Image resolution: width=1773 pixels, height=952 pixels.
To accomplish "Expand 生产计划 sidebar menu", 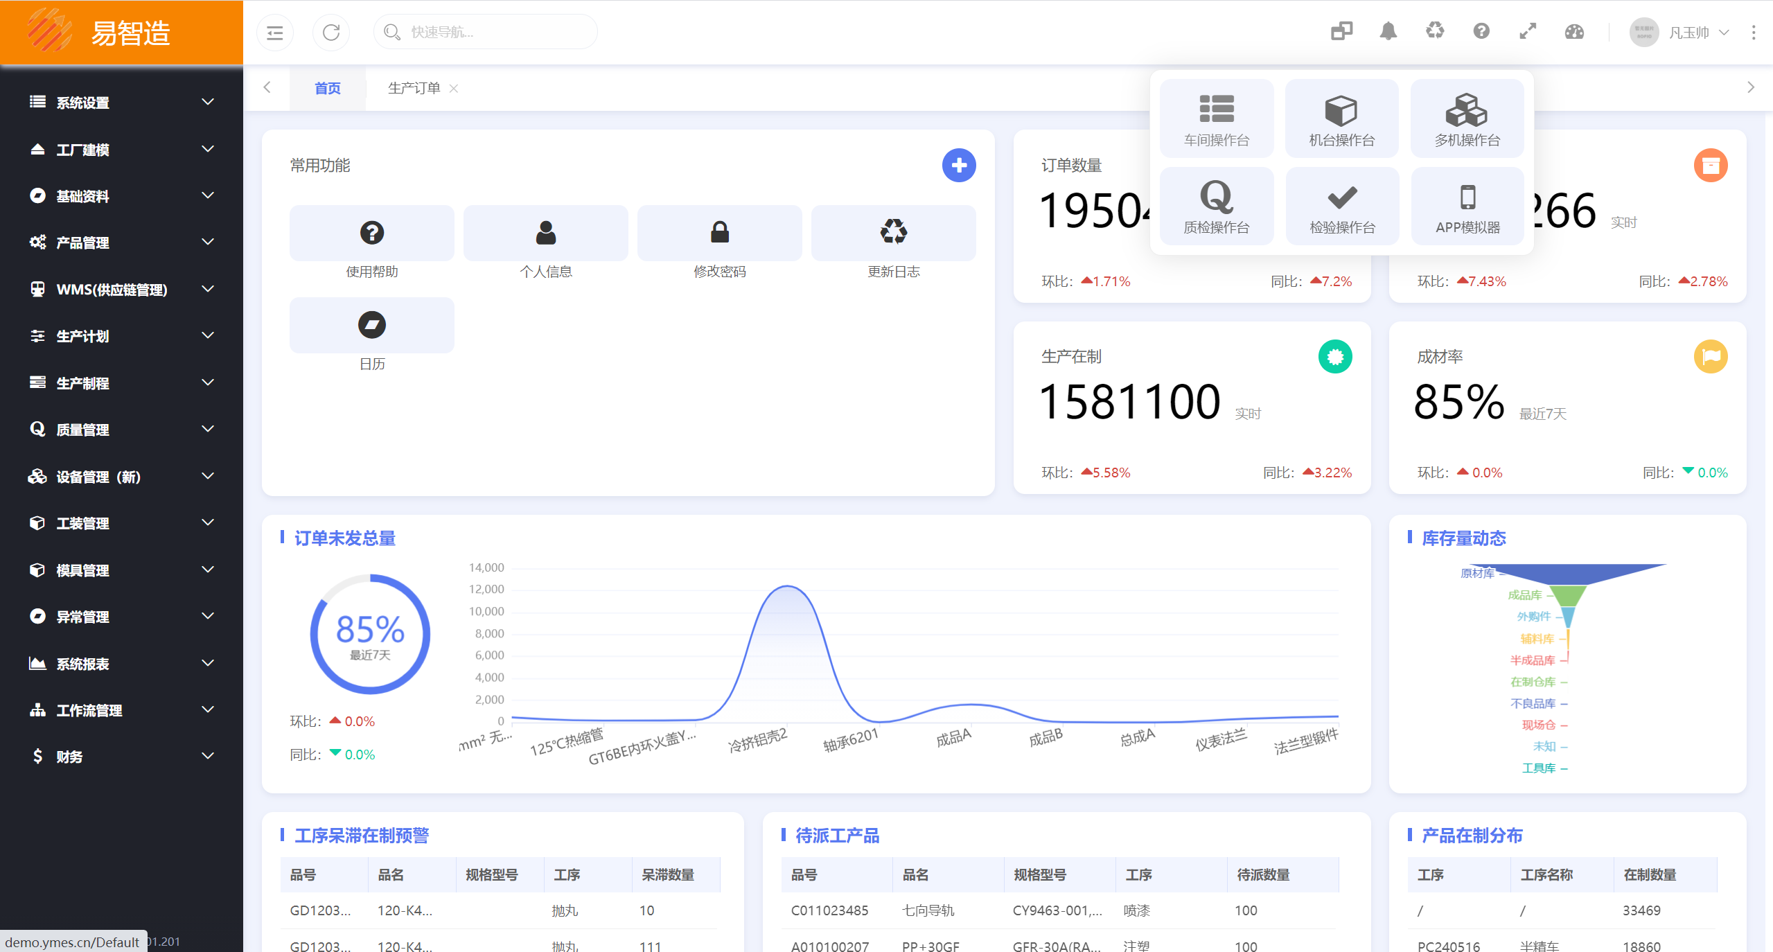I will coord(121,336).
